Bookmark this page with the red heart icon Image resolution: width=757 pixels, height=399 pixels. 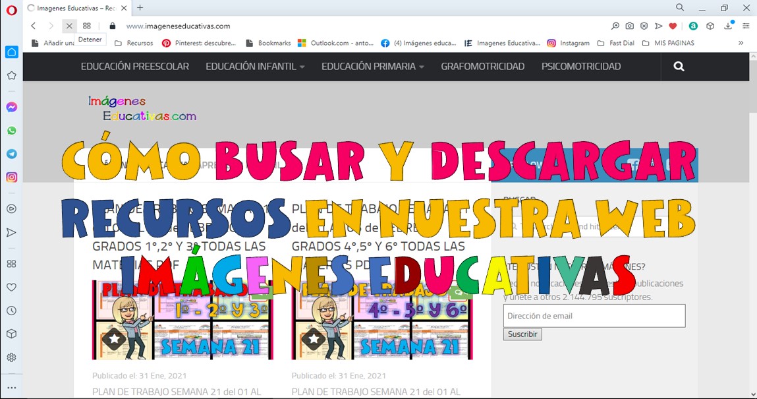pos(673,26)
